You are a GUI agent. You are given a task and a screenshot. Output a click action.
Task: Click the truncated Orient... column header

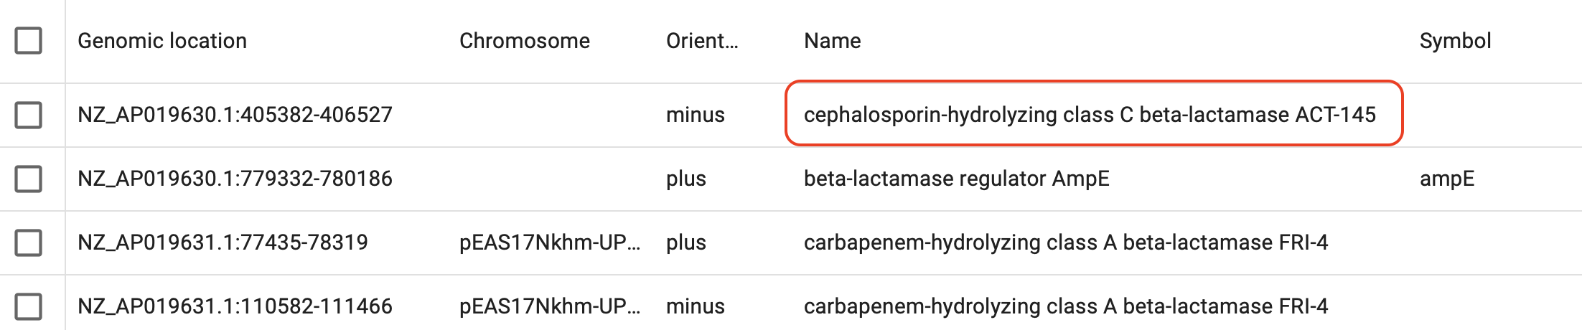point(701,41)
